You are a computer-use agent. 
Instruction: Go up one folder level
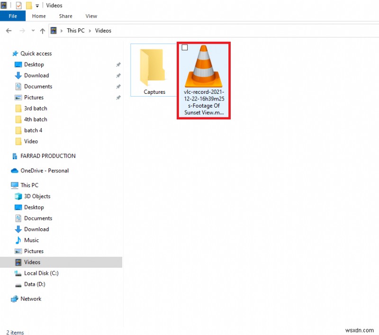[x=43, y=31]
